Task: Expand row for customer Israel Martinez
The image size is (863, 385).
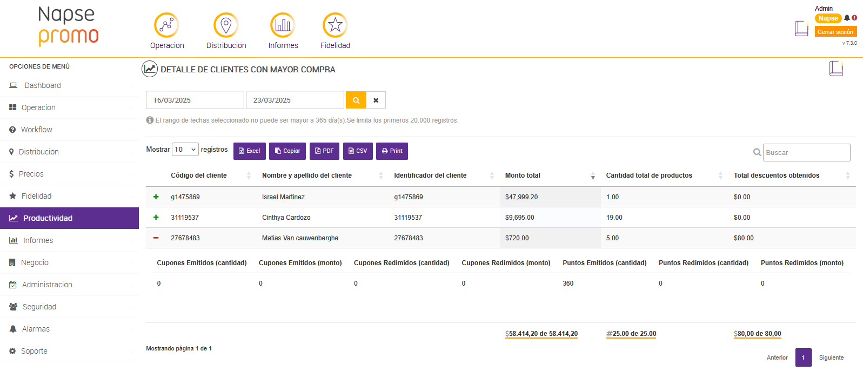Action: click(156, 197)
